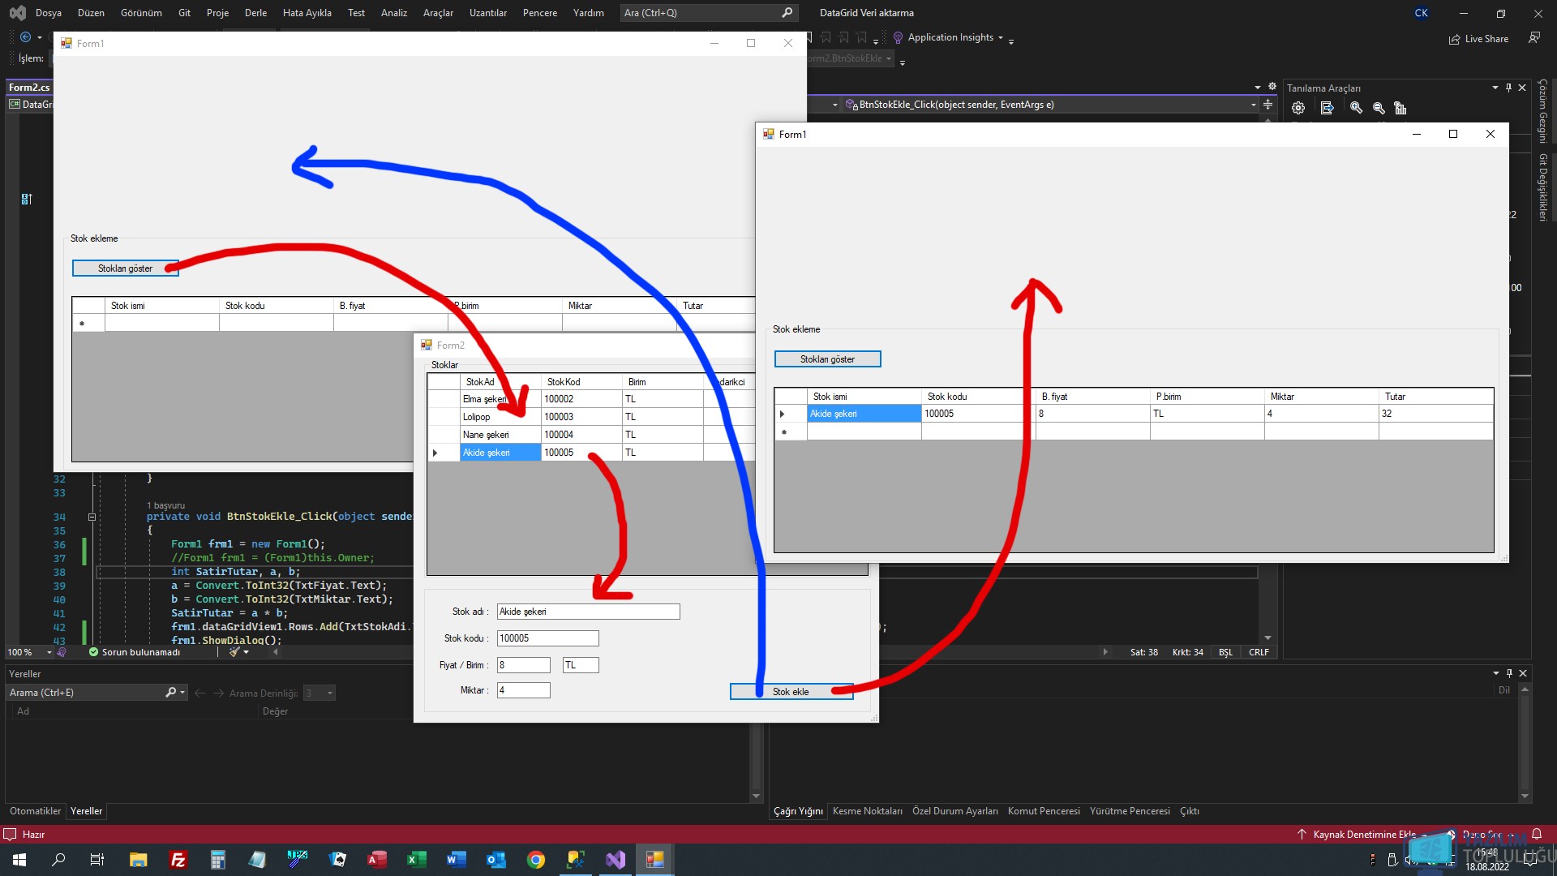The width and height of the screenshot is (1557, 876).
Task: Open the Görünüm menu
Action: 141,13
